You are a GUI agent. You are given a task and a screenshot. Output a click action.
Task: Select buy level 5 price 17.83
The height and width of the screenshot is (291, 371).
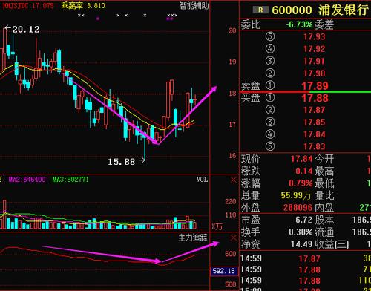(x=314, y=146)
